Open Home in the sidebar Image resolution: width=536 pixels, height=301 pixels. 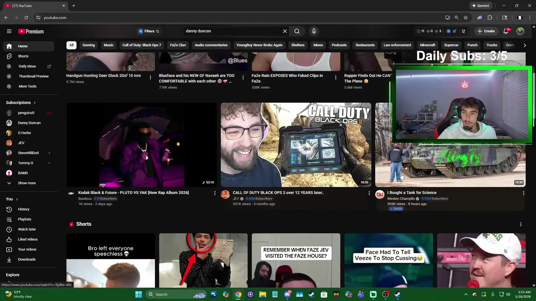tap(28, 46)
